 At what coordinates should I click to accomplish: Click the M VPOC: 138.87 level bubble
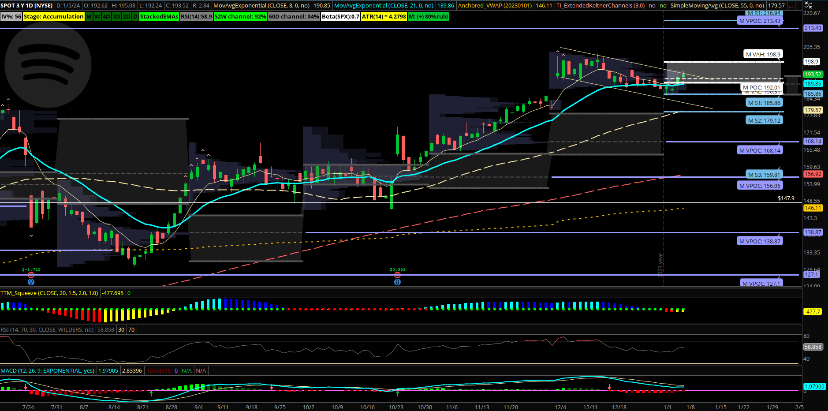(760, 241)
